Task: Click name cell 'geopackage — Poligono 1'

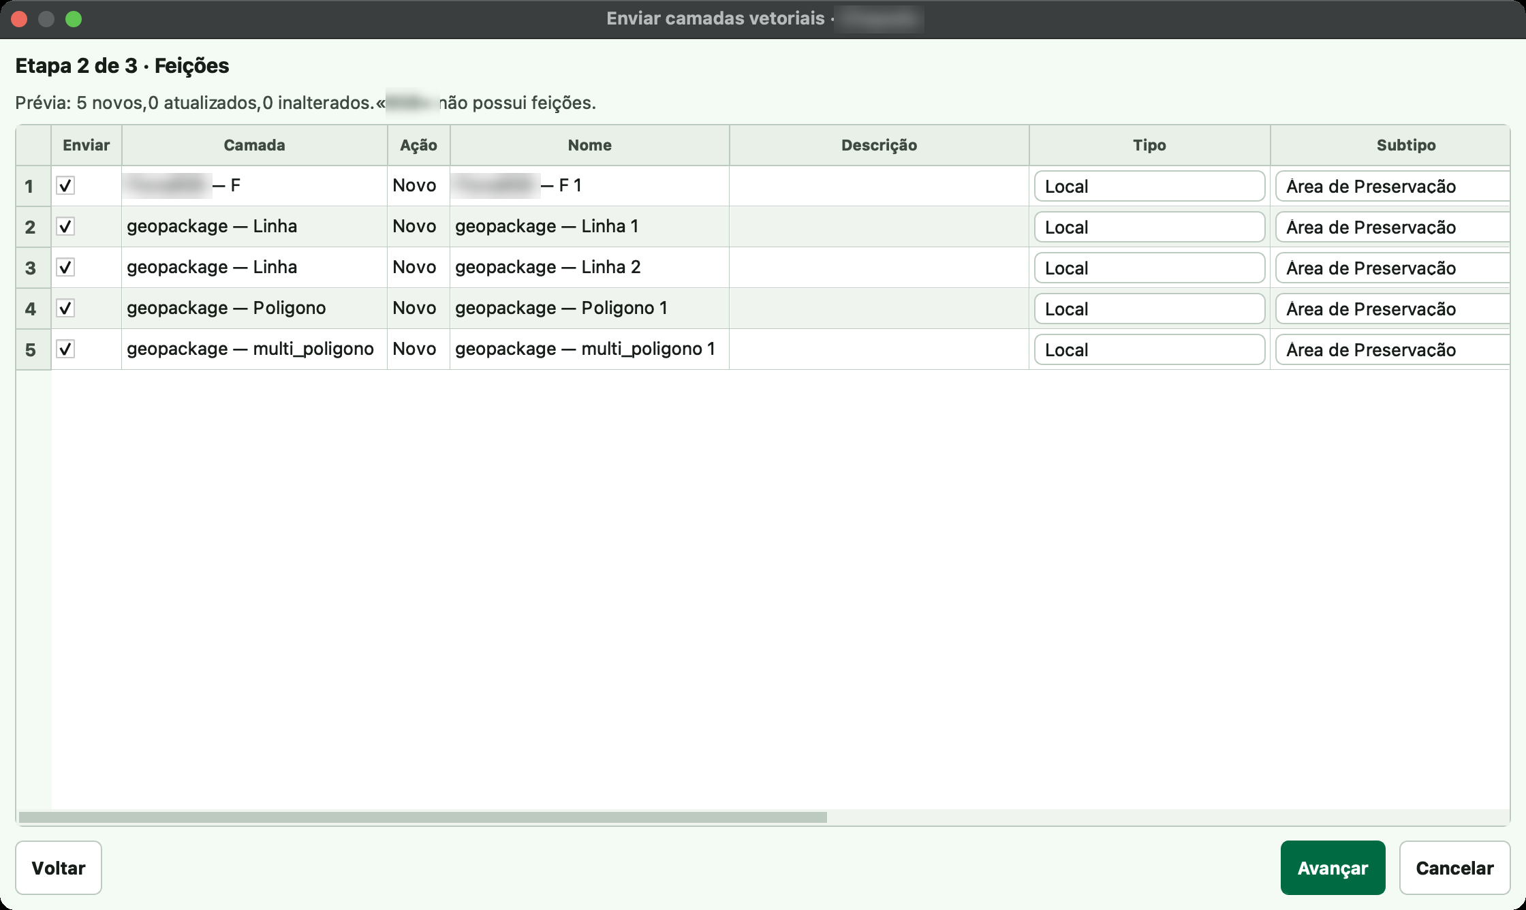Action: pyautogui.click(x=590, y=308)
